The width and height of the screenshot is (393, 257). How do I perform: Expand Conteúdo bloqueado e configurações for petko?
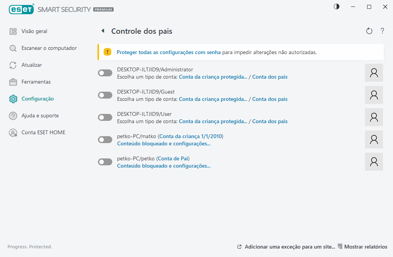tap(163, 166)
